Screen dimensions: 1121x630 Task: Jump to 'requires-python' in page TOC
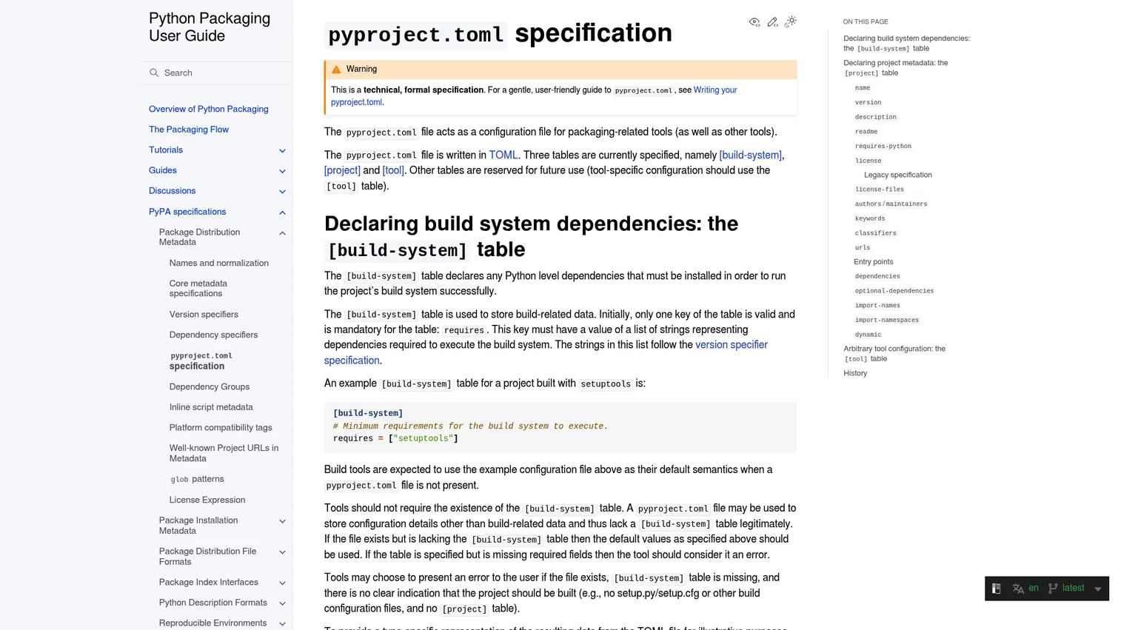coord(883,146)
